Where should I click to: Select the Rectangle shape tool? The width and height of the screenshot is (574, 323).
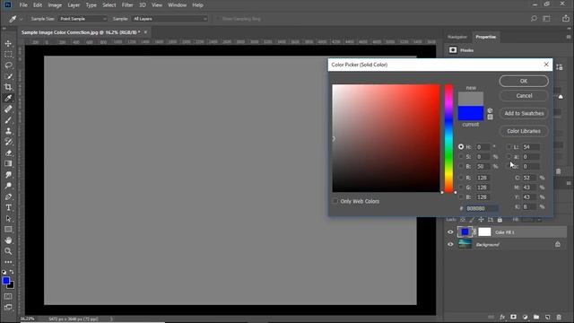[8, 230]
